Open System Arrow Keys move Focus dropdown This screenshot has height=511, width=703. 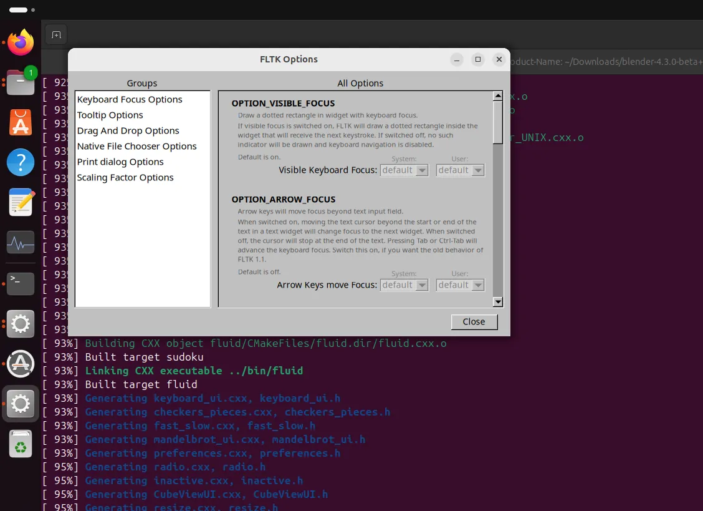404,285
